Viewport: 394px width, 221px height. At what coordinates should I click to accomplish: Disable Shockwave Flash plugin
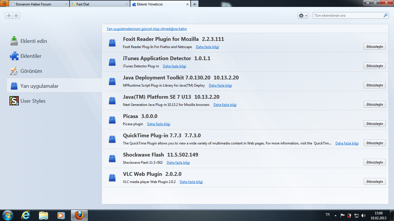coord(374,162)
